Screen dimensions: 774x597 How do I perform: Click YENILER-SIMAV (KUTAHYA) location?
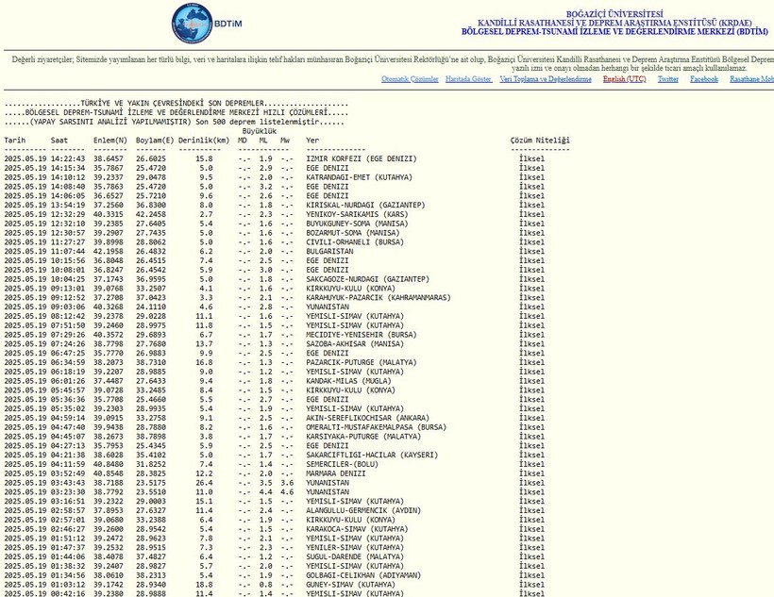pyautogui.click(x=355, y=547)
